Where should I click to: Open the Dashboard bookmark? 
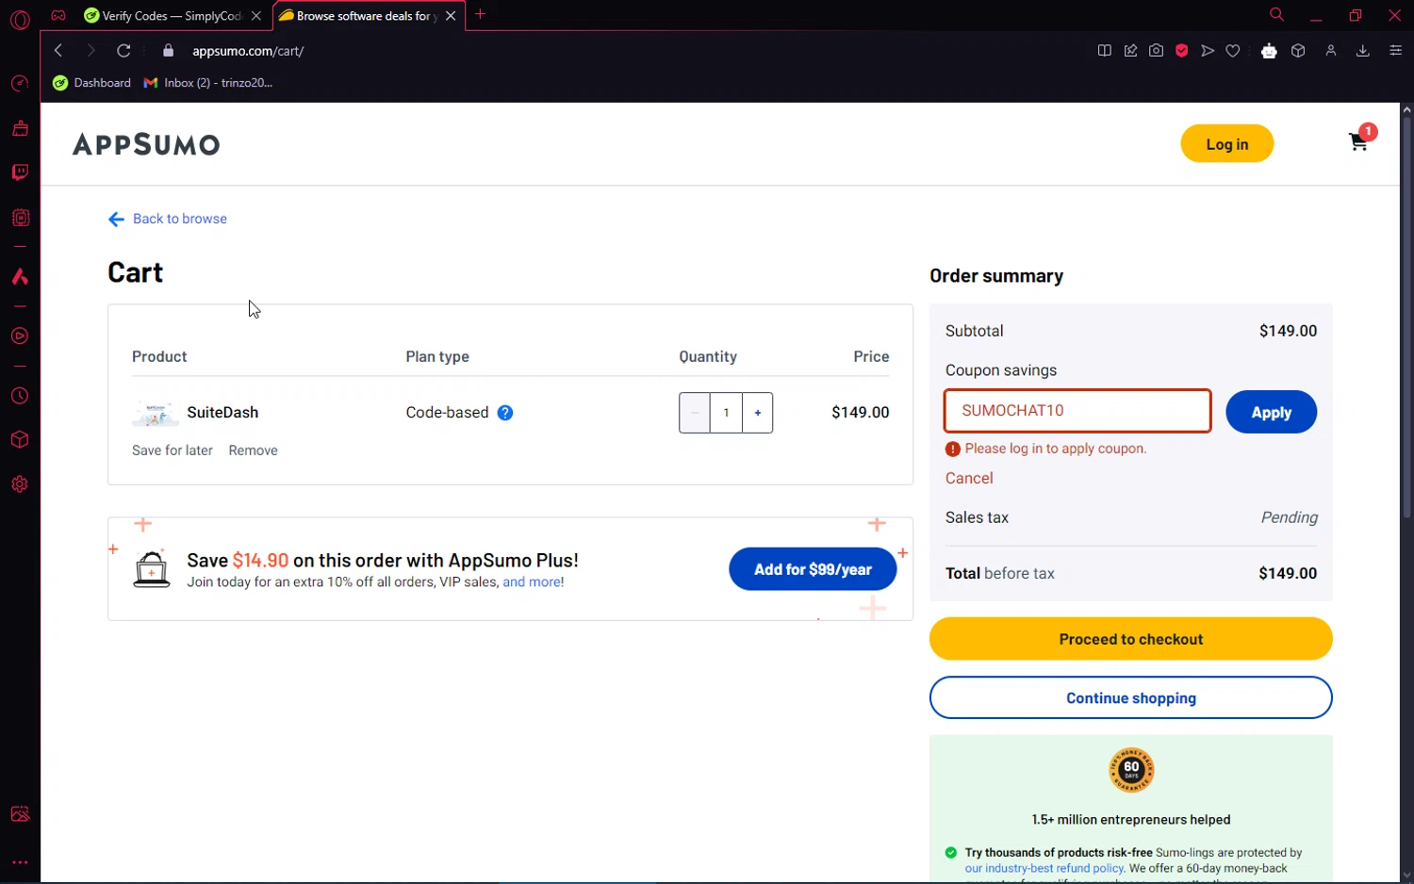coord(92,83)
